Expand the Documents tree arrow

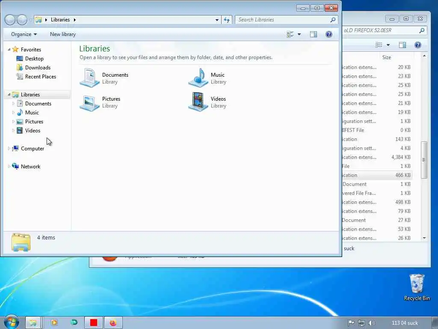click(x=13, y=104)
